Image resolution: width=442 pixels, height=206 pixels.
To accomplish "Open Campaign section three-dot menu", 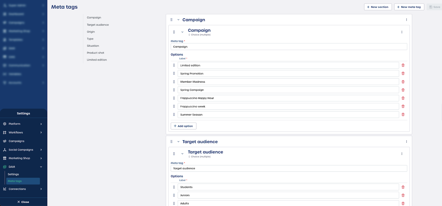I will pyautogui.click(x=406, y=20).
